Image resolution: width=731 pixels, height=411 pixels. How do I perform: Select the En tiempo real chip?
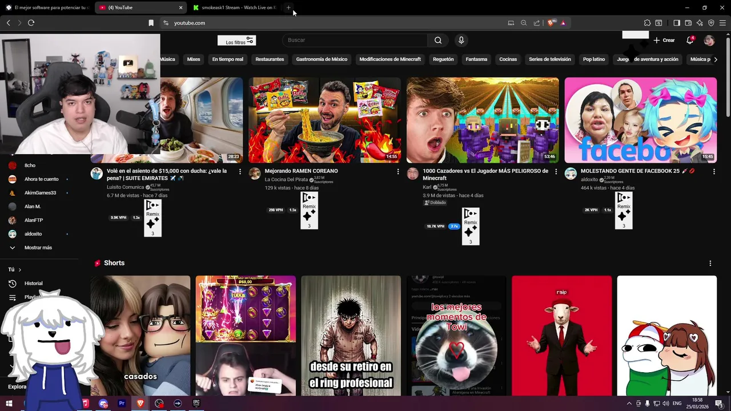tap(227, 59)
